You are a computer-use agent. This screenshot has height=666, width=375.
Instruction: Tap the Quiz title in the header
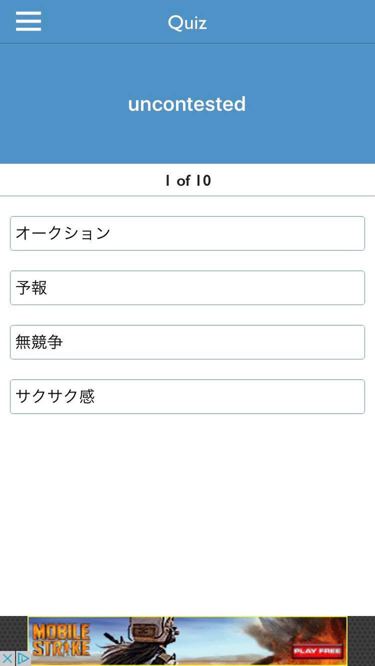(x=187, y=23)
